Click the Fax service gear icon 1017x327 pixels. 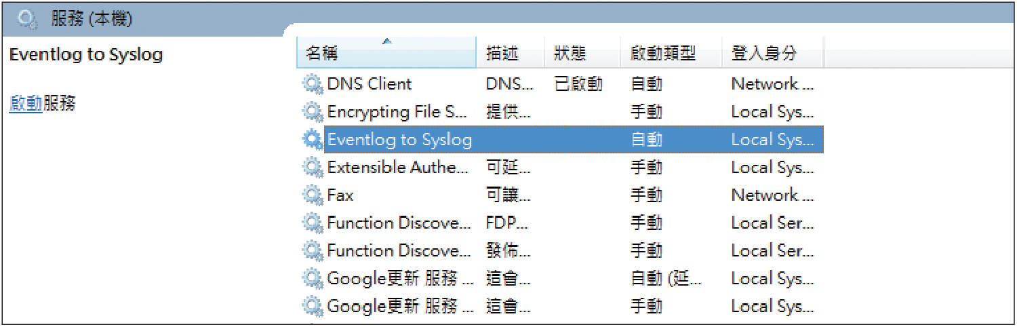coord(312,195)
